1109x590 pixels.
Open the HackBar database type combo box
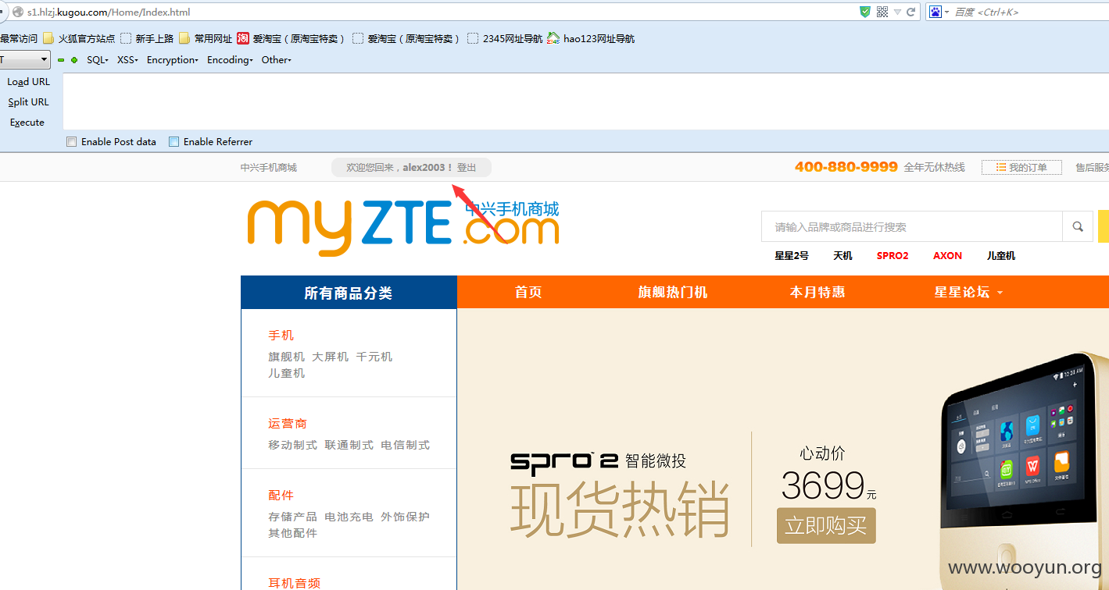(25, 59)
